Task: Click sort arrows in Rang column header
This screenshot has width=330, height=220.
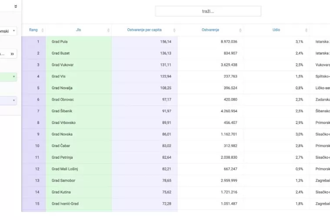Action: (42, 30)
